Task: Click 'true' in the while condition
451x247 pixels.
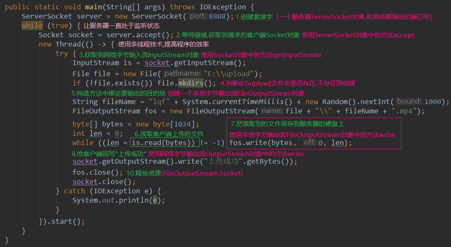Action: point(60,25)
